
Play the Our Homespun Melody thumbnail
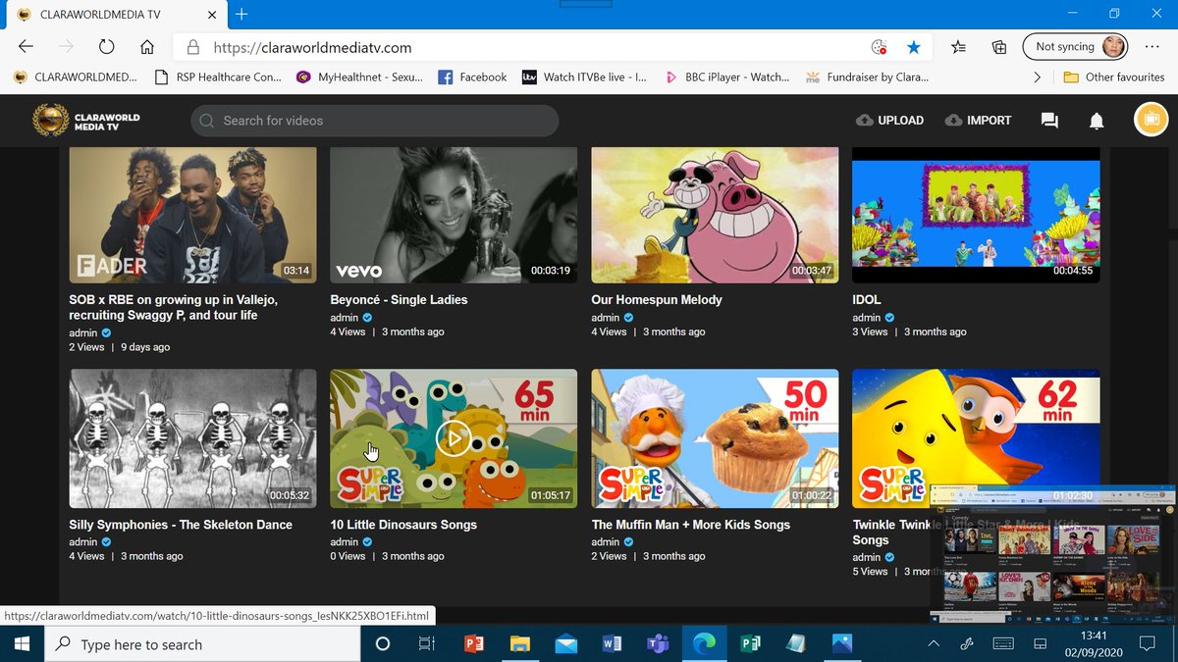715,215
